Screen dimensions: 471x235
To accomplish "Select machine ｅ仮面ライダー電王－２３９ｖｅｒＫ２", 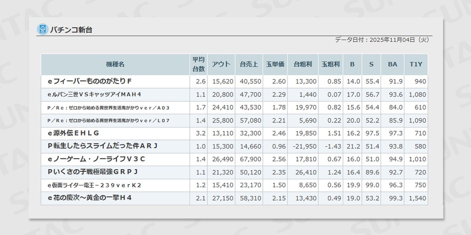I will pyautogui.click(x=94, y=185).
